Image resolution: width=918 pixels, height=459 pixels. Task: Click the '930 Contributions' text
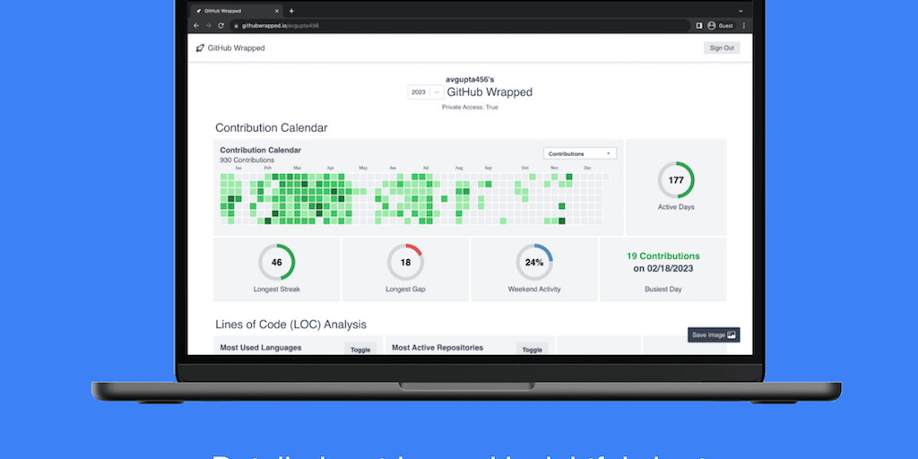pos(247,160)
